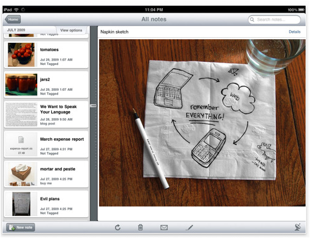Click the jars2 photo thumbnail

21,85
